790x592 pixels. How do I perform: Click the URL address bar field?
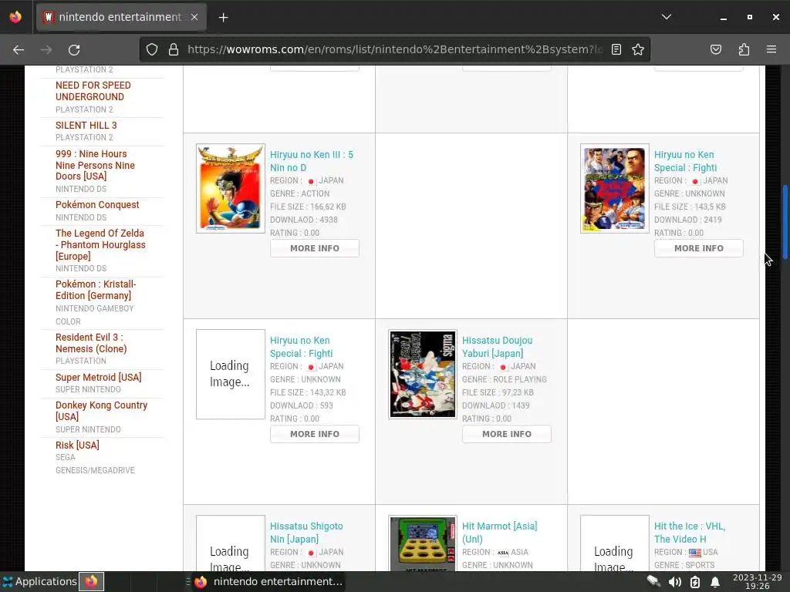394,49
